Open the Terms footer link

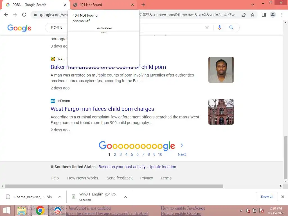[x=166, y=178]
